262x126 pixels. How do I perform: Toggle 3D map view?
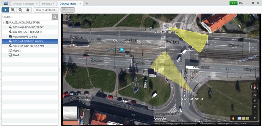(255, 95)
